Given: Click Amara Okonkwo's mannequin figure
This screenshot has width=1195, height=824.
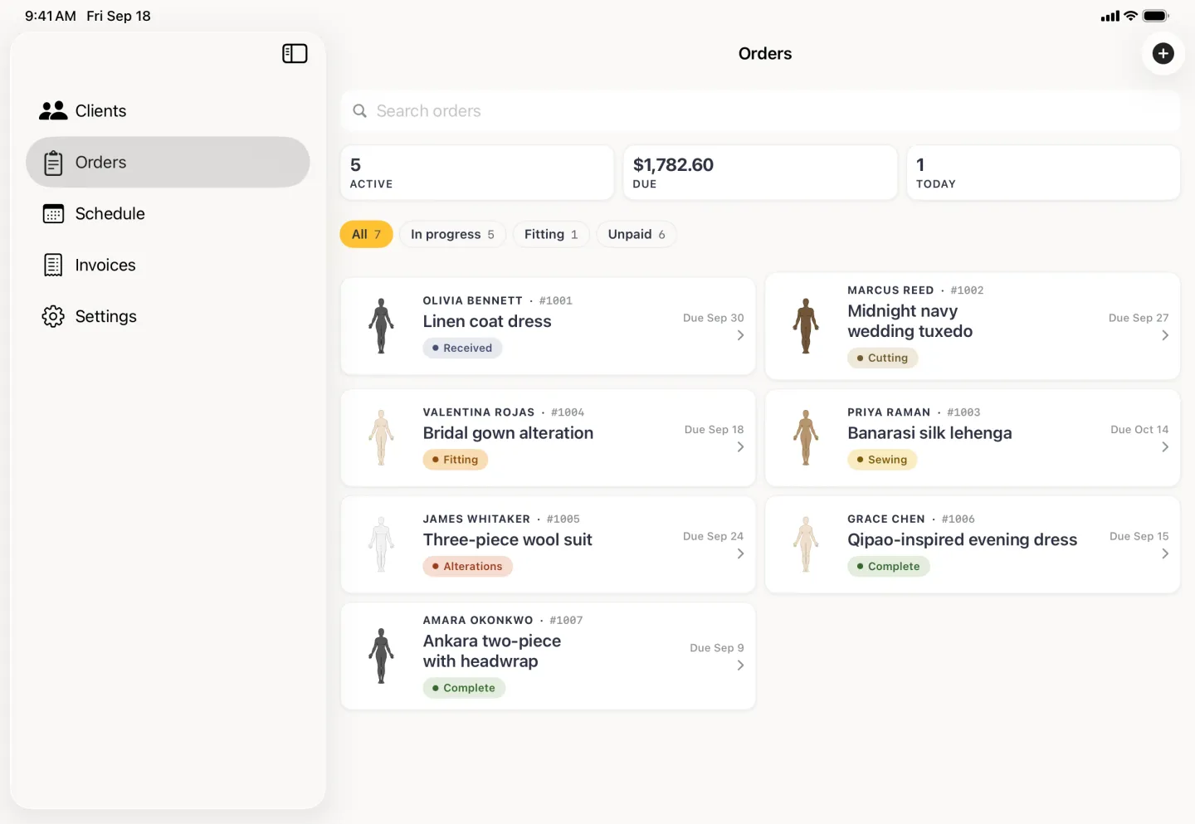Looking at the screenshot, I should (381, 656).
